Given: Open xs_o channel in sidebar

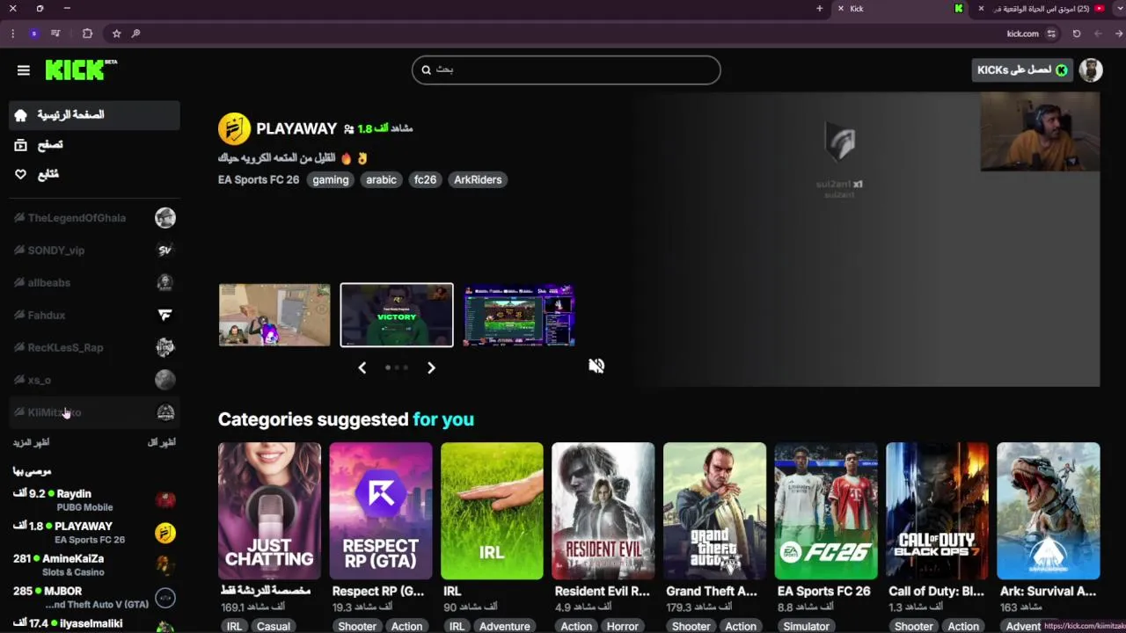Looking at the screenshot, I should point(94,380).
